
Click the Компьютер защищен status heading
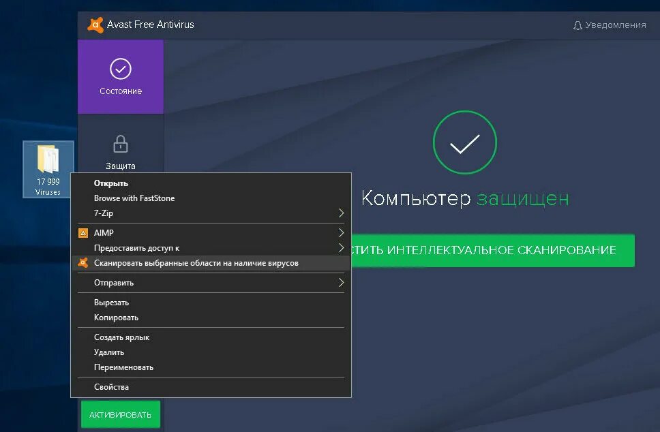pos(465,198)
